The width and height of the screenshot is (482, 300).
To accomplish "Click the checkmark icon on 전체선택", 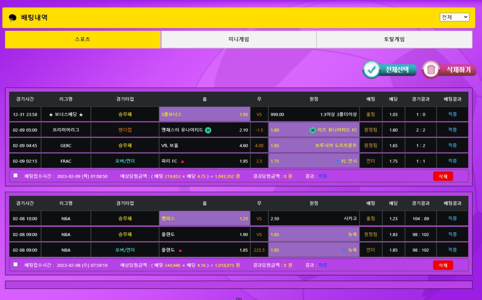I will click(372, 70).
